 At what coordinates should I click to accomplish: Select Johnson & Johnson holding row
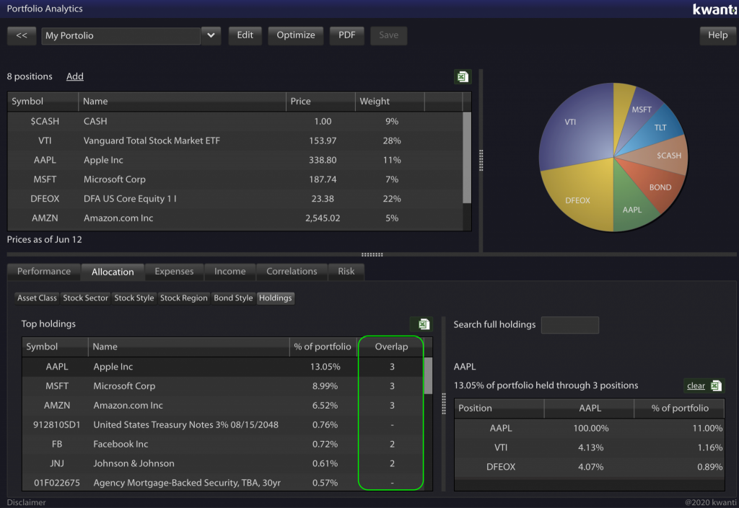point(223,463)
